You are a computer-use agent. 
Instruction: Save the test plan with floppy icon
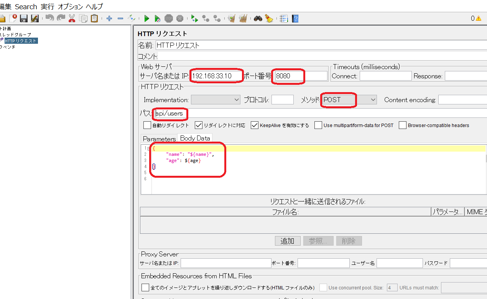24,18
